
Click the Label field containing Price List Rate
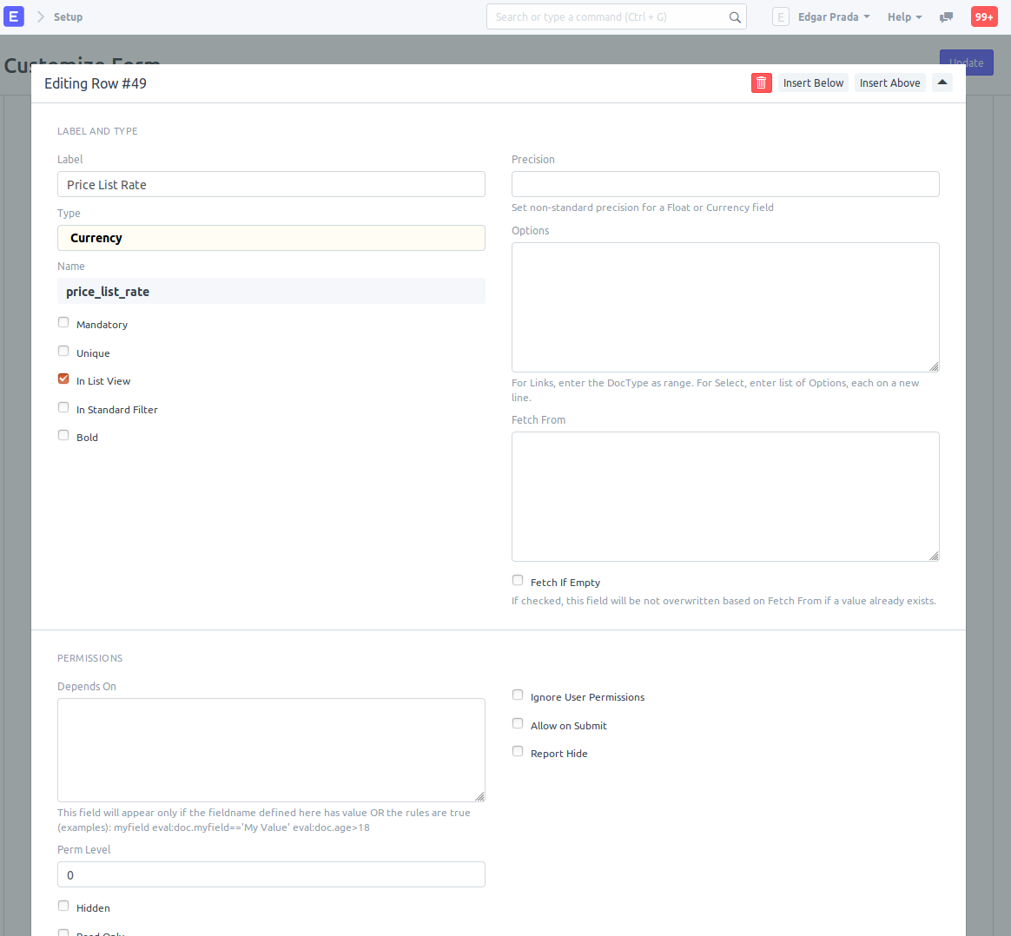pyautogui.click(x=271, y=184)
